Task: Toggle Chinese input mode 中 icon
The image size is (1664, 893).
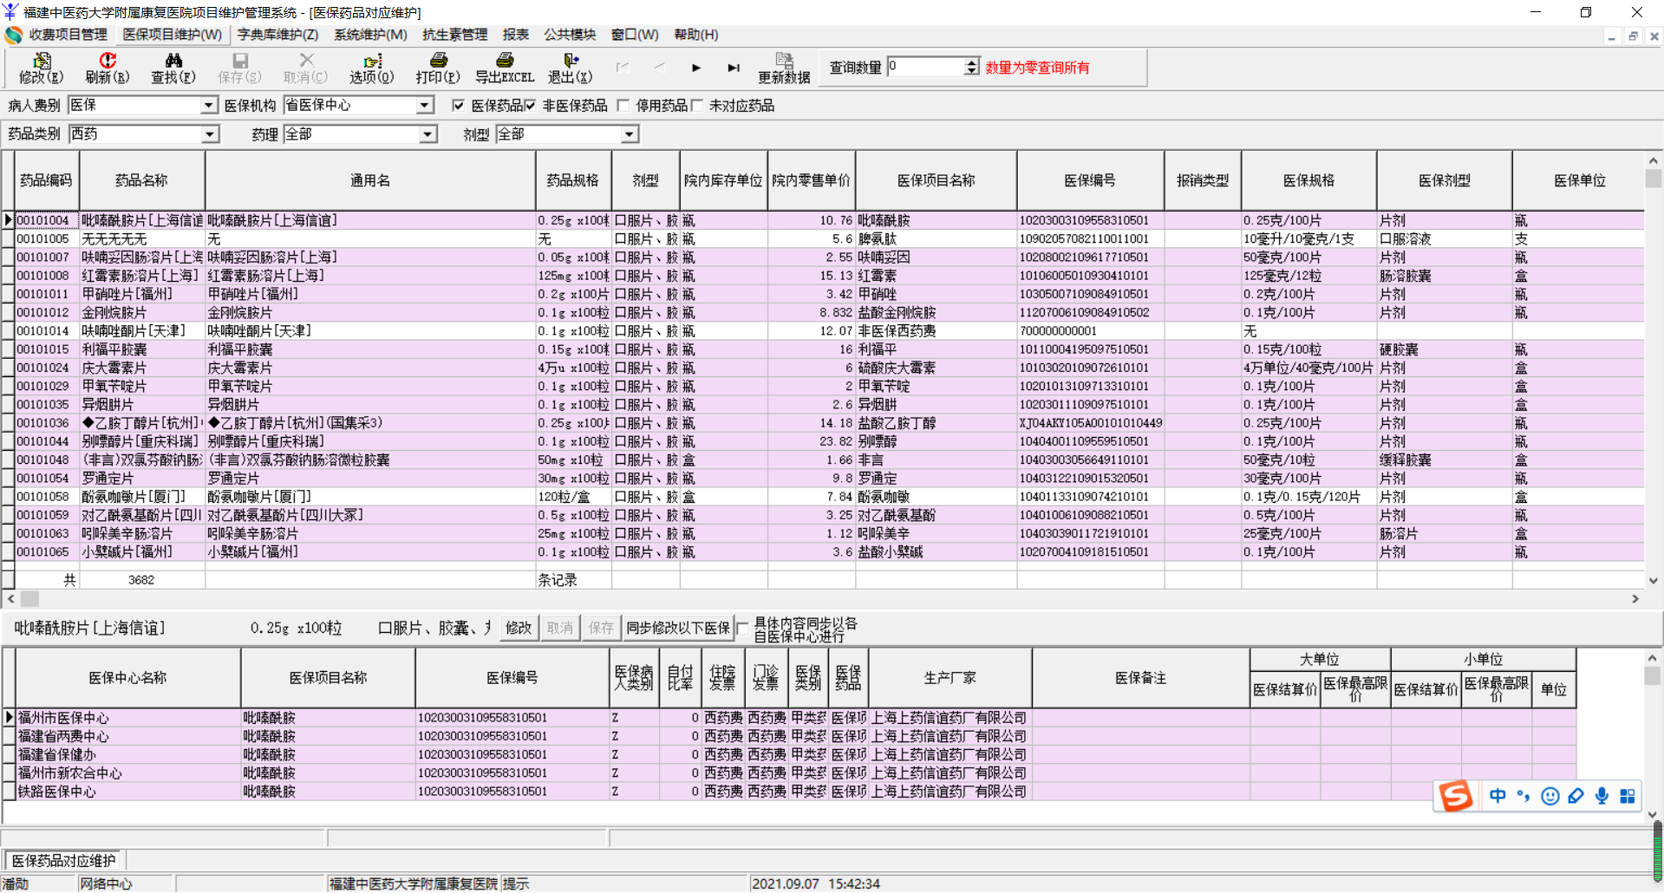Action: tap(1498, 796)
